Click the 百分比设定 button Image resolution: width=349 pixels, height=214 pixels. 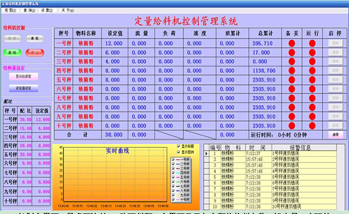(24, 76)
